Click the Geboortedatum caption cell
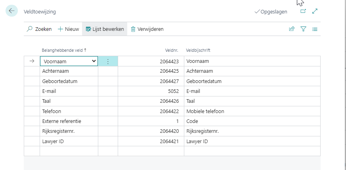 [252, 81]
